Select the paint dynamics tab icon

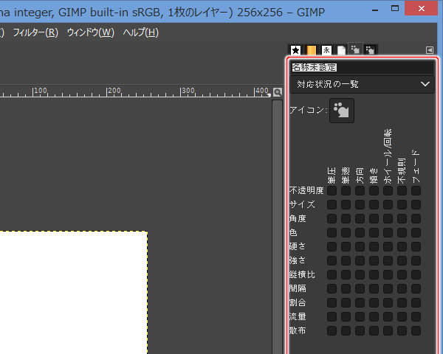[x=355, y=49]
